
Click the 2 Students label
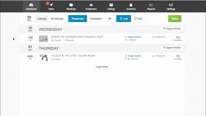[69, 40]
